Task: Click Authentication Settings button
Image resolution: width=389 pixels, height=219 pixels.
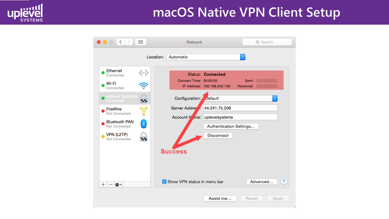Action: (x=231, y=126)
